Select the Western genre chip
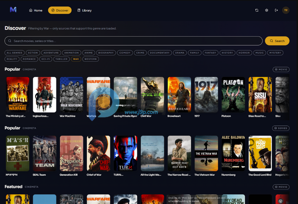The image size is (298, 204). (x=90, y=59)
